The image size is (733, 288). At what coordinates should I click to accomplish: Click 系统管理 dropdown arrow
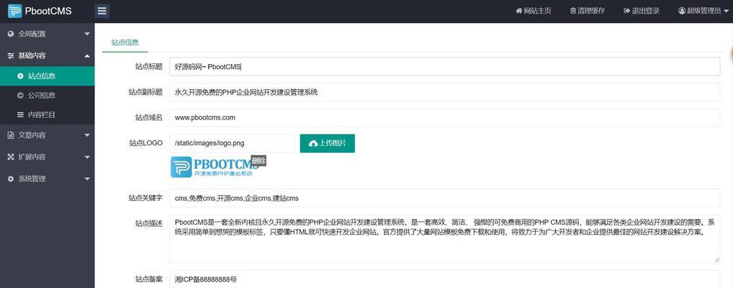click(x=87, y=179)
